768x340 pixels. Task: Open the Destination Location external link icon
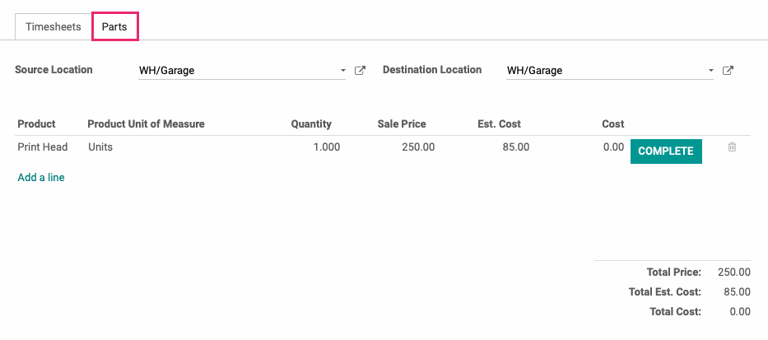tap(728, 71)
